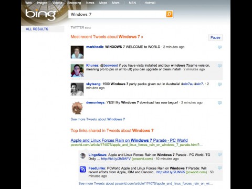
Task: Click the bit.ly/2UNVi5 short link
Action: [171, 172]
